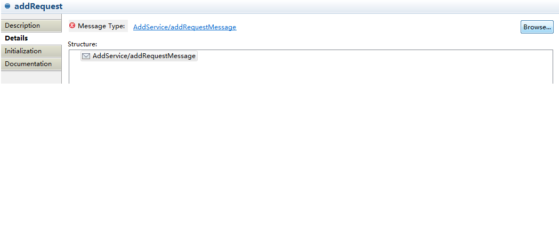Select AddService/addRequestMessage row in the Structure tree
Screen dimensions: 559x245
point(139,56)
